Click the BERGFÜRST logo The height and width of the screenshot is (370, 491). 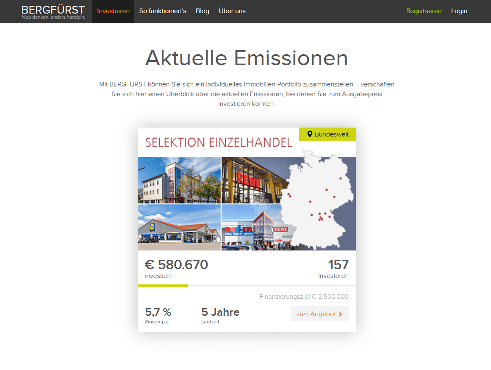point(53,12)
